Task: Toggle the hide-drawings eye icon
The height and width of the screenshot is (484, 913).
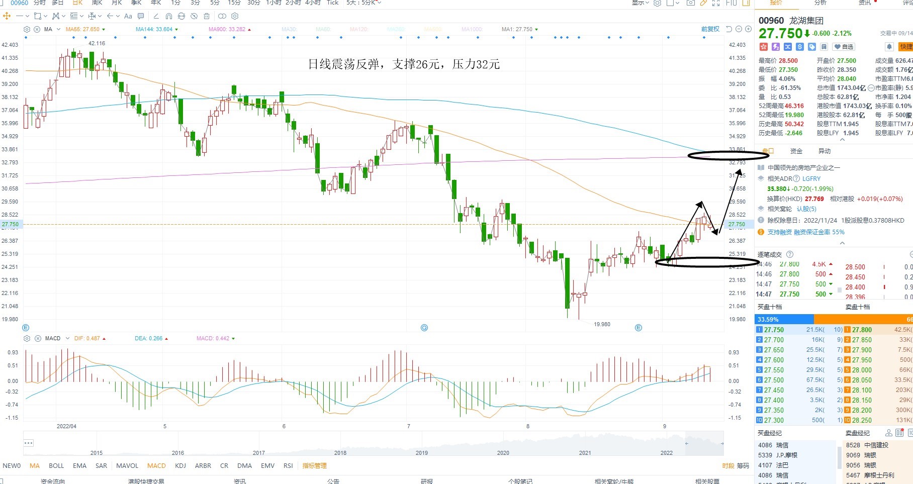Action: pyautogui.click(x=194, y=16)
